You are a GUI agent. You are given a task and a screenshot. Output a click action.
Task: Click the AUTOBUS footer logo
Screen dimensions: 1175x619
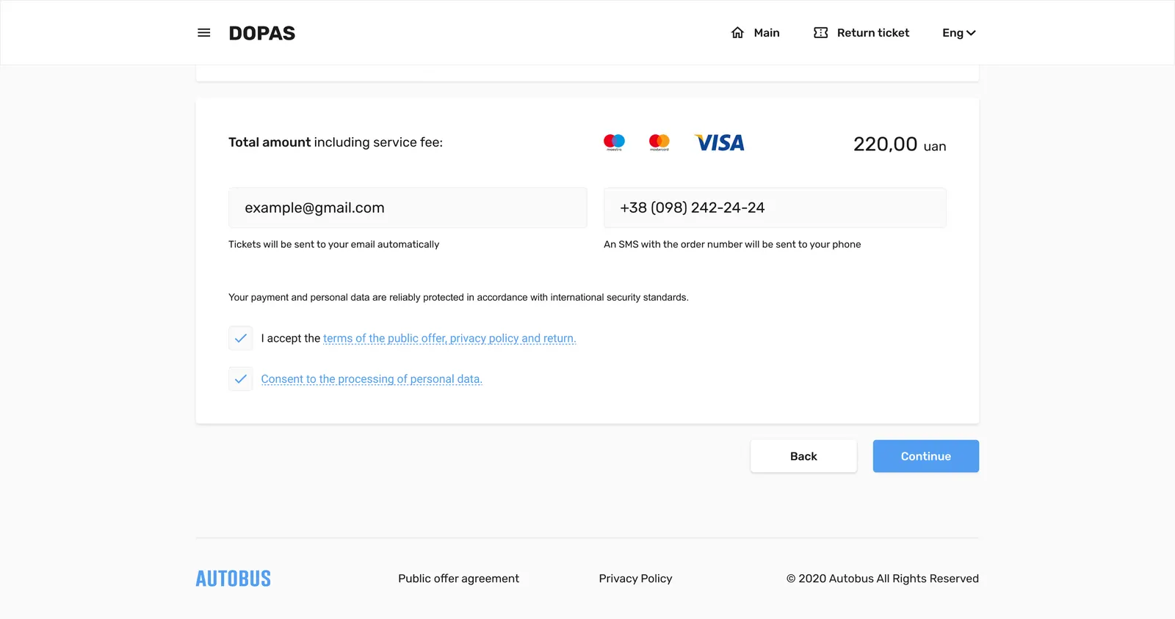pos(234,579)
